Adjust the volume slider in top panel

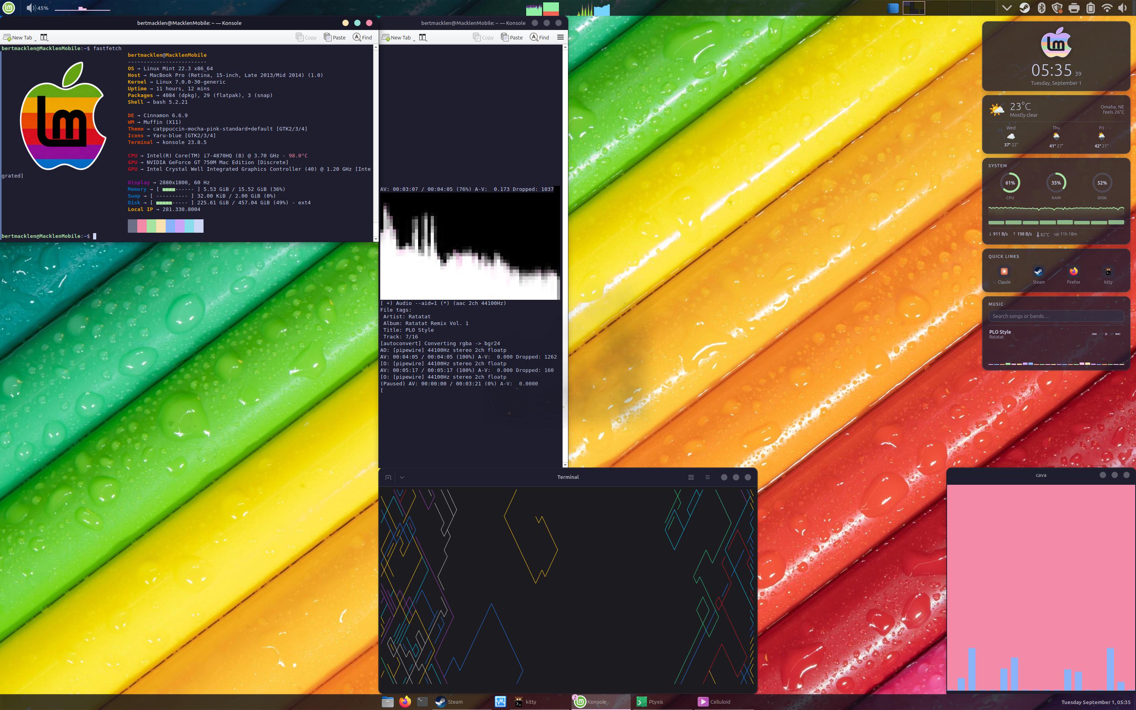(x=82, y=8)
